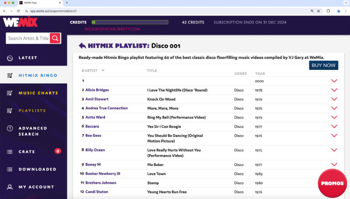
Task: Open artist link Amii Stewart
Action: coord(97,99)
